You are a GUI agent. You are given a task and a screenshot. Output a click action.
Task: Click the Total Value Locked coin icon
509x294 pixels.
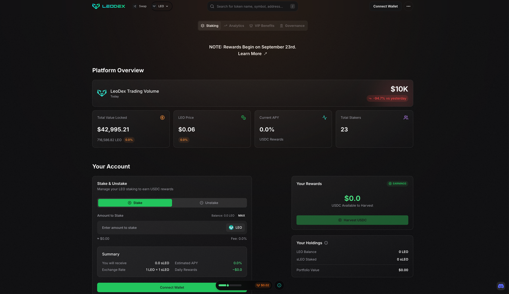coord(162,117)
